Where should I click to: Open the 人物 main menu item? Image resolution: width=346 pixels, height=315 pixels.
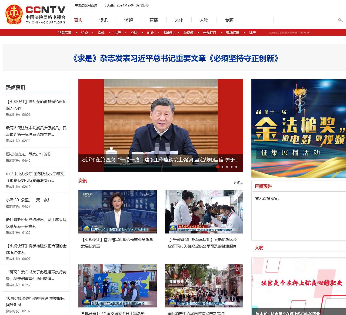pos(204,20)
